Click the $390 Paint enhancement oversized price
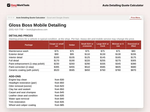The height and width of the screenshot is (112, 150). pos(133,64)
